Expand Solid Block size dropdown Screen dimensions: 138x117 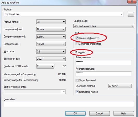[51, 59]
